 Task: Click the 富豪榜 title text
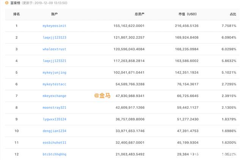click(x=15, y=3)
